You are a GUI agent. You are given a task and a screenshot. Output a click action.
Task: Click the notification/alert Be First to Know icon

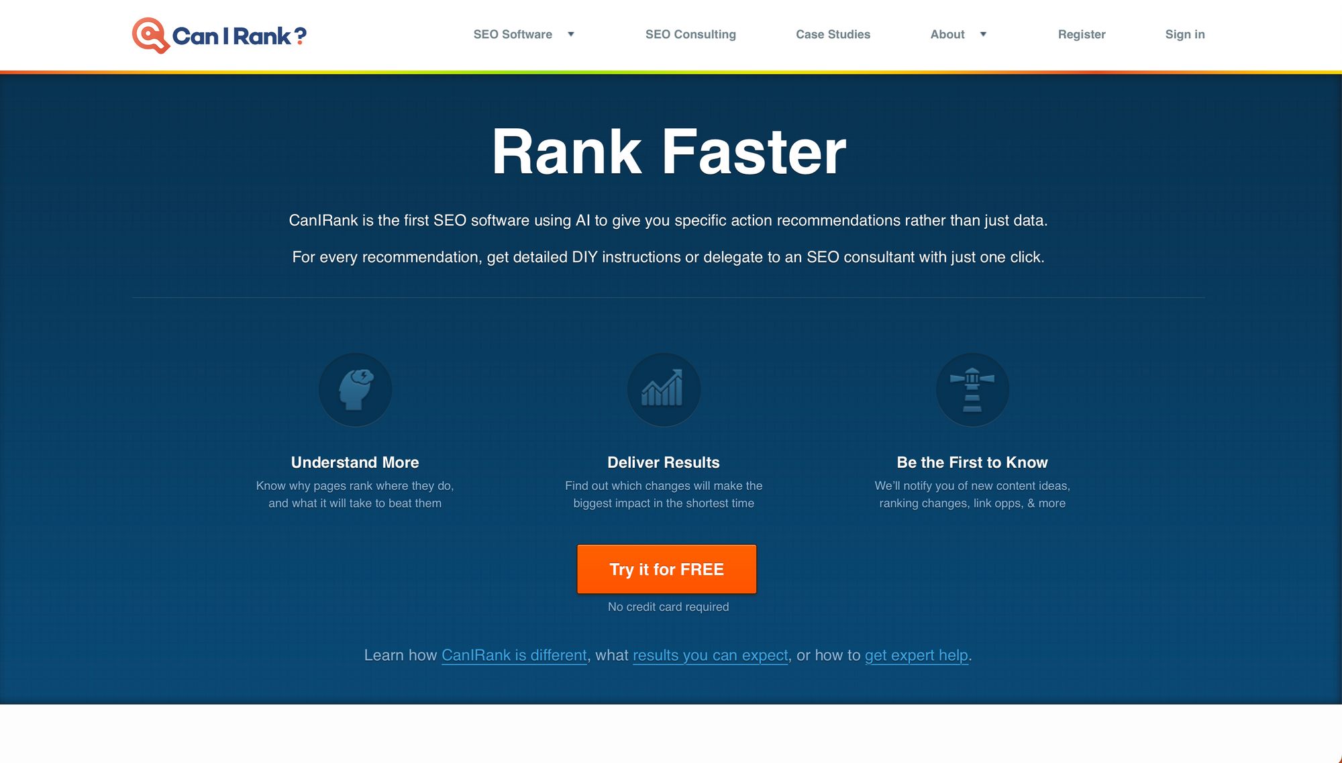pos(972,389)
